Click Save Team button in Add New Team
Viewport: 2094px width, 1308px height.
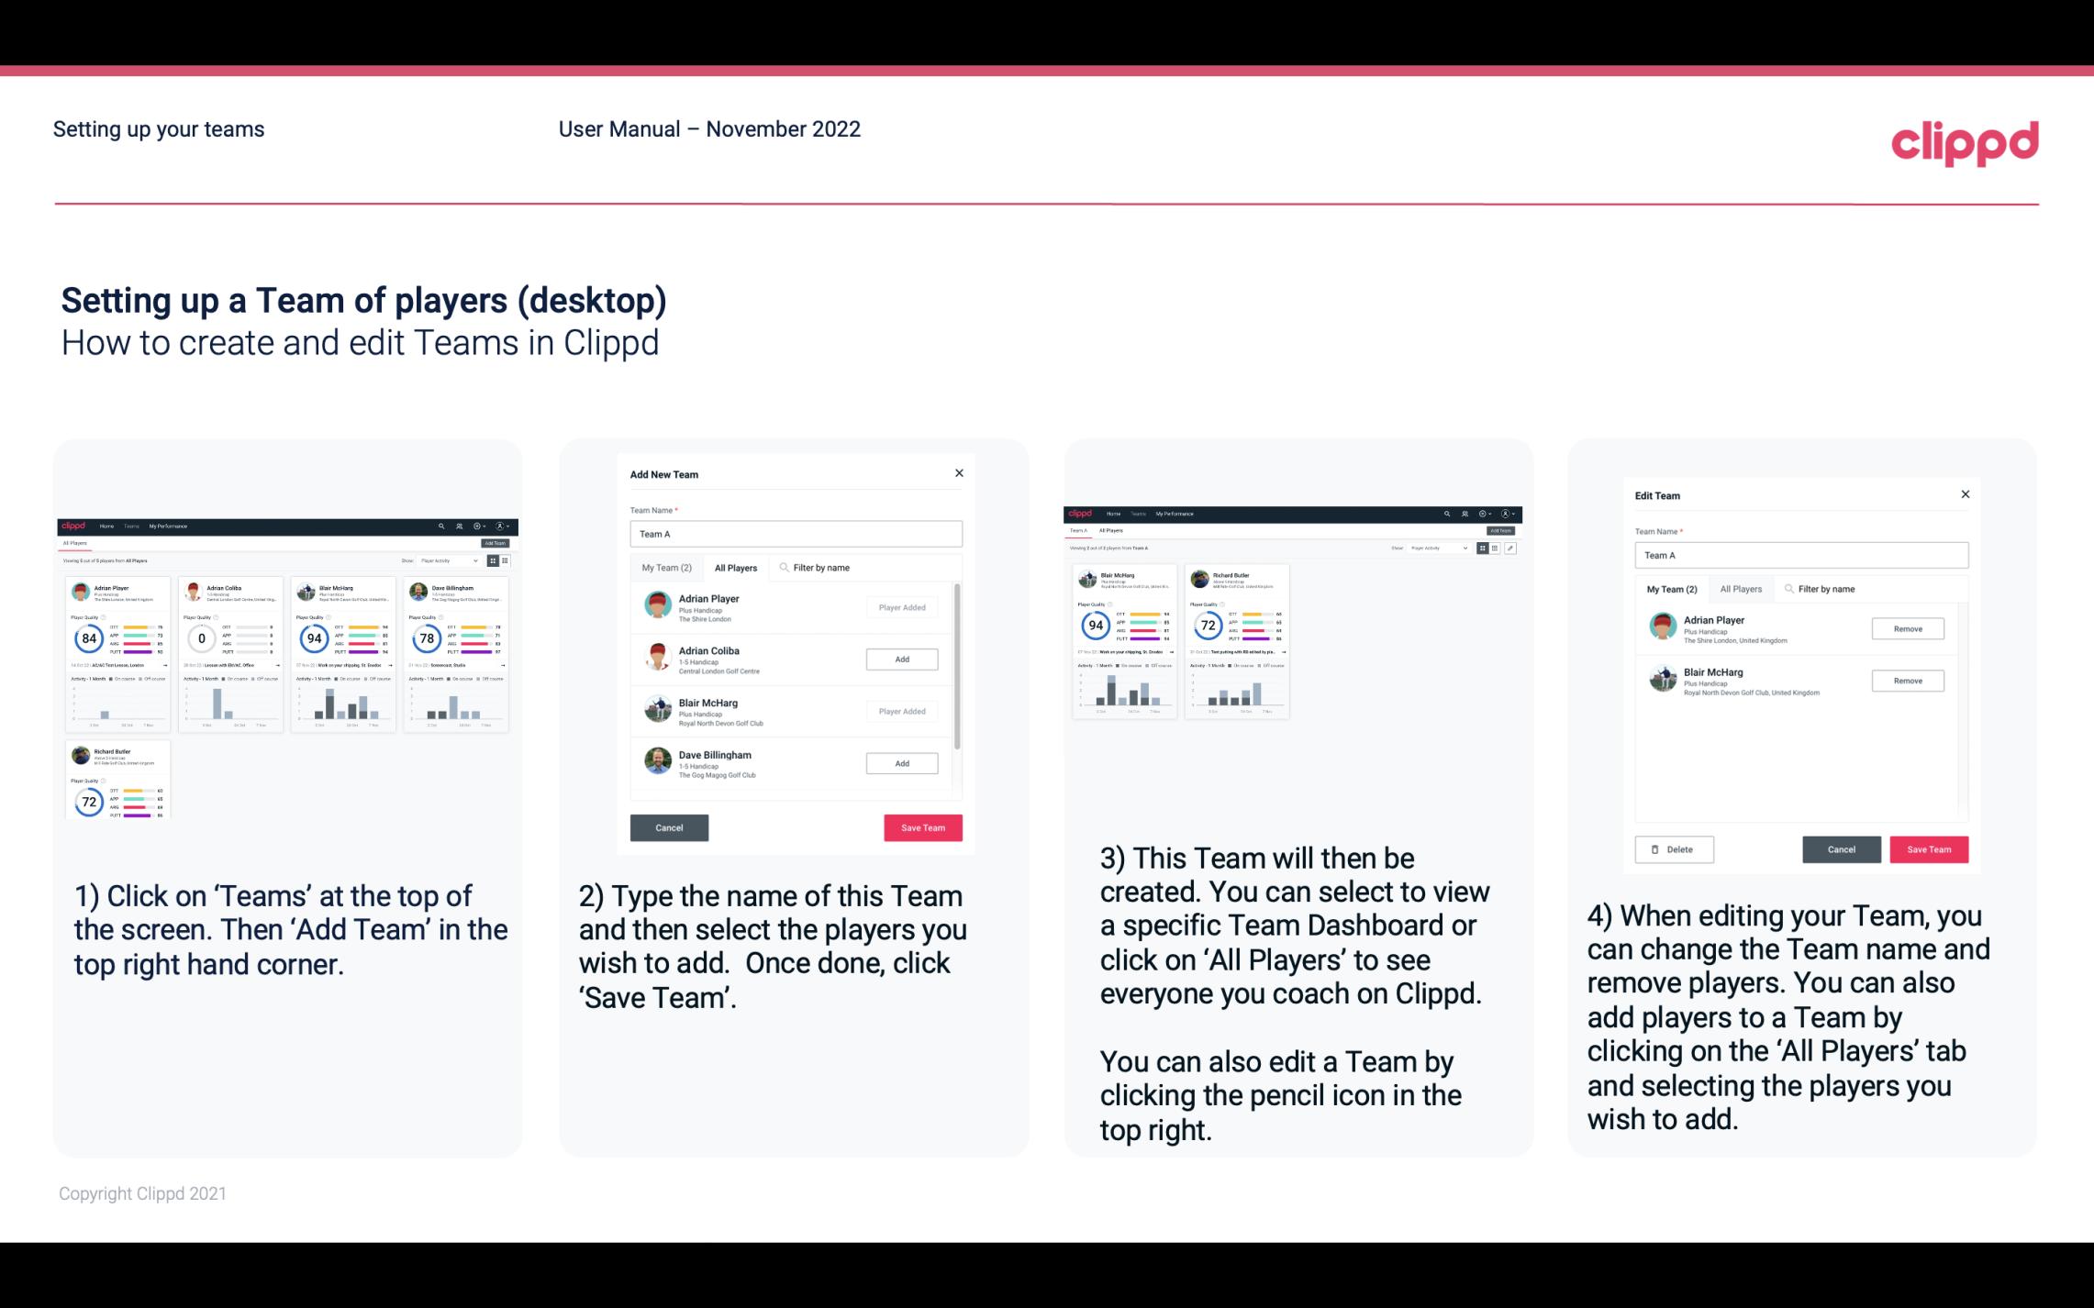coord(921,826)
